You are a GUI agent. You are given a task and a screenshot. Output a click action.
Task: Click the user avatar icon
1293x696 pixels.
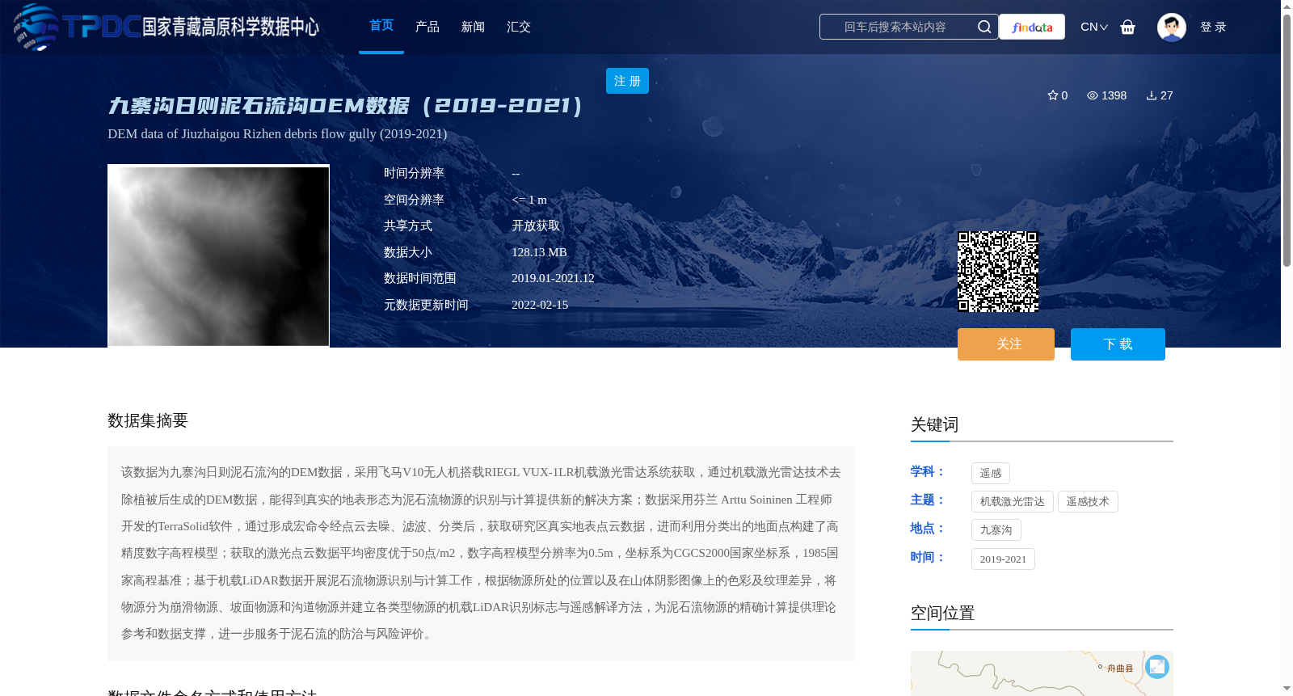coord(1171,27)
